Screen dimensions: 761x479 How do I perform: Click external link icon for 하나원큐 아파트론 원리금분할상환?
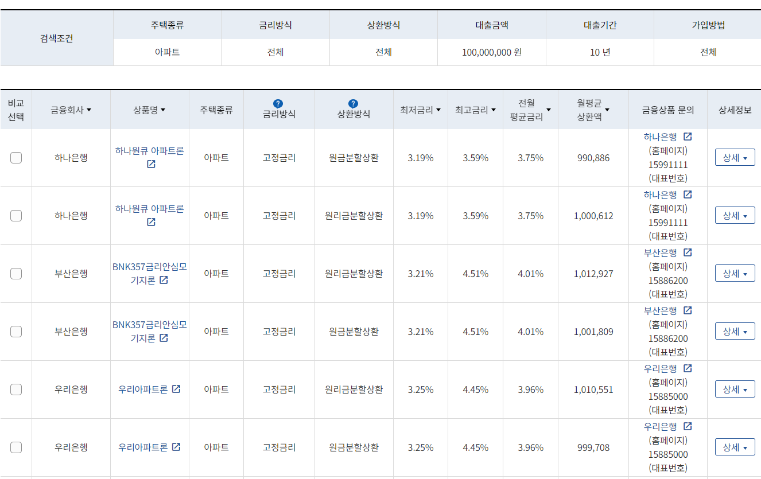tap(151, 222)
